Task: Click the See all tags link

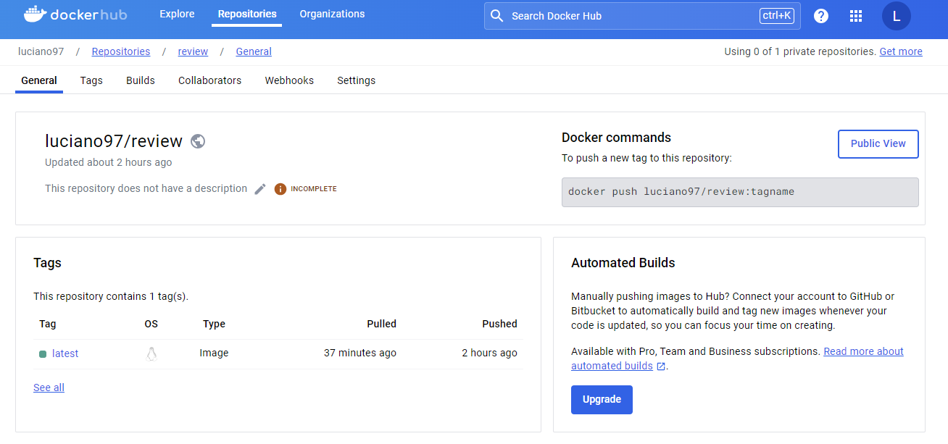Action: [49, 388]
